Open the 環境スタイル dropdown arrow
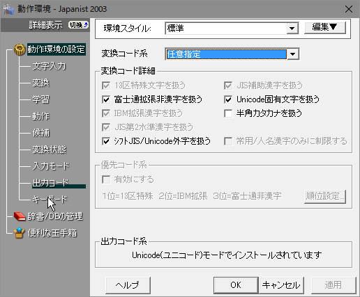360x297 pixels. 292,29
